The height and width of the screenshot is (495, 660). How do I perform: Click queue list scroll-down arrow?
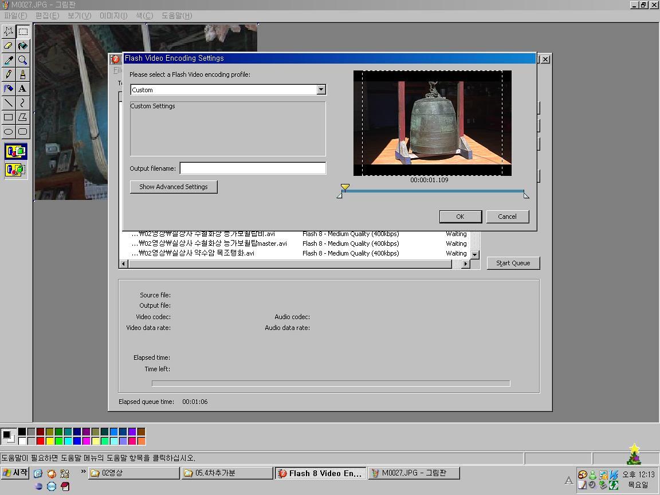(475, 254)
